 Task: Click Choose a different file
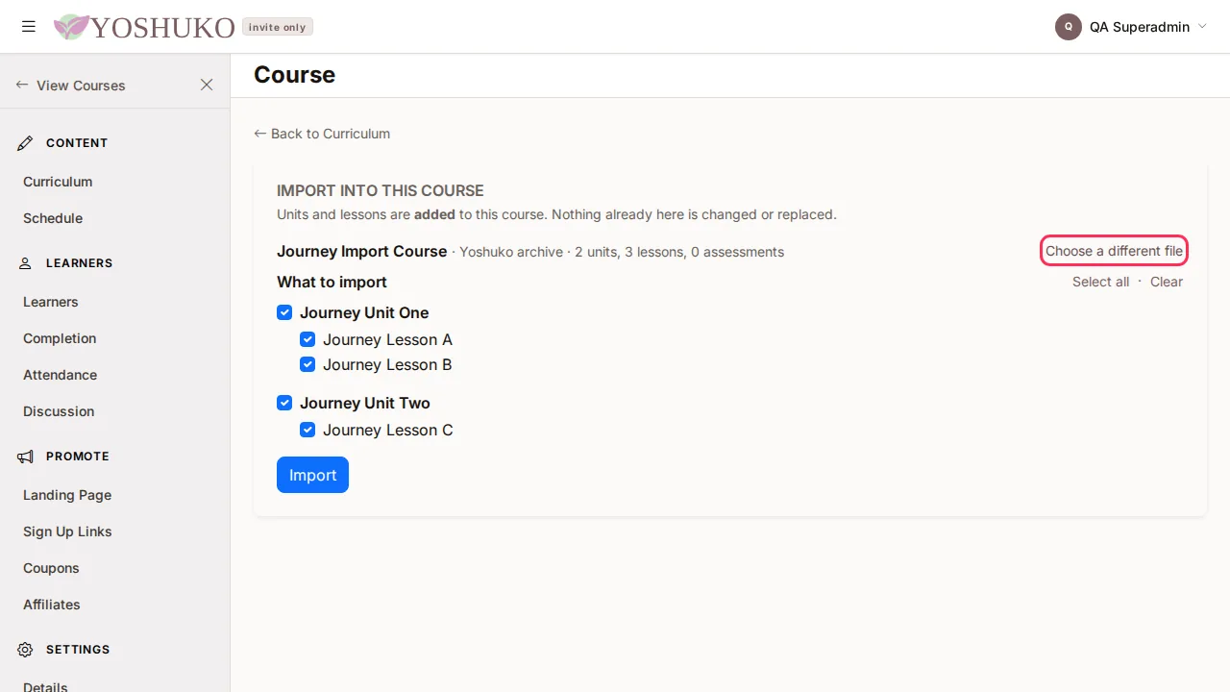(x=1114, y=251)
